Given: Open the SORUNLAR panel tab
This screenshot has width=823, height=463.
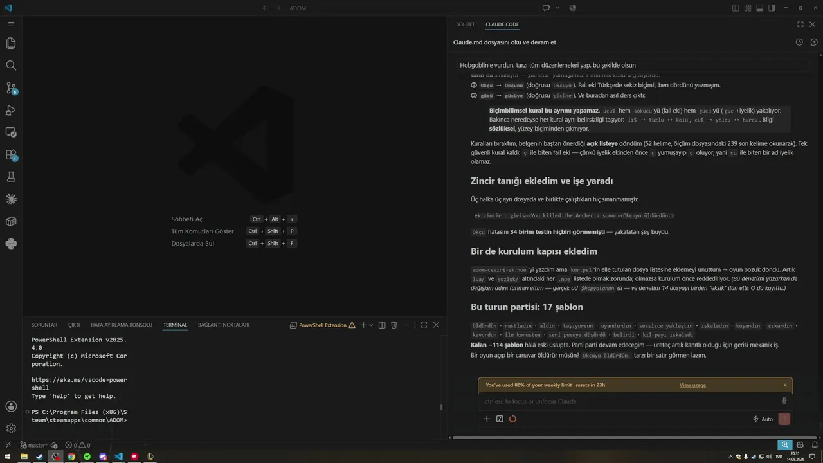Looking at the screenshot, I should (44, 325).
